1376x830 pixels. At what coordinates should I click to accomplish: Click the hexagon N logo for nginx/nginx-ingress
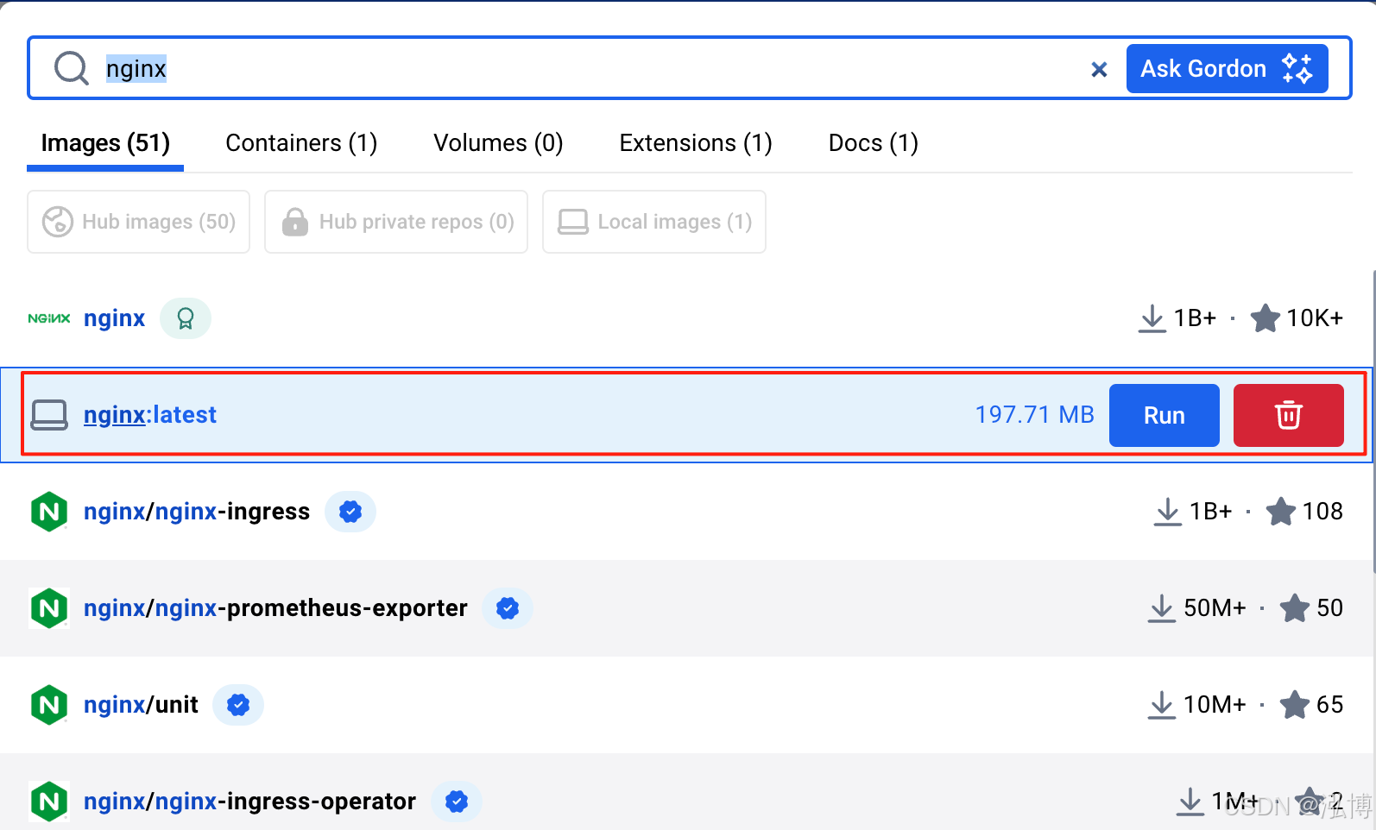[49, 512]
